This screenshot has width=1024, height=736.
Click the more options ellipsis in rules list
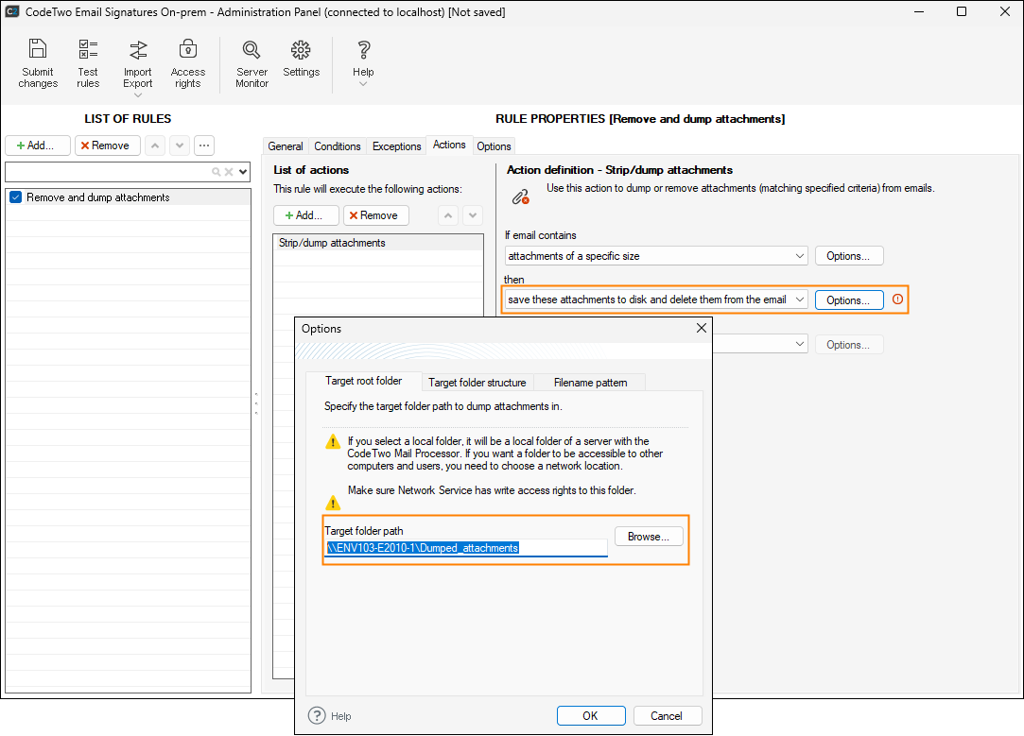point(204,145)
